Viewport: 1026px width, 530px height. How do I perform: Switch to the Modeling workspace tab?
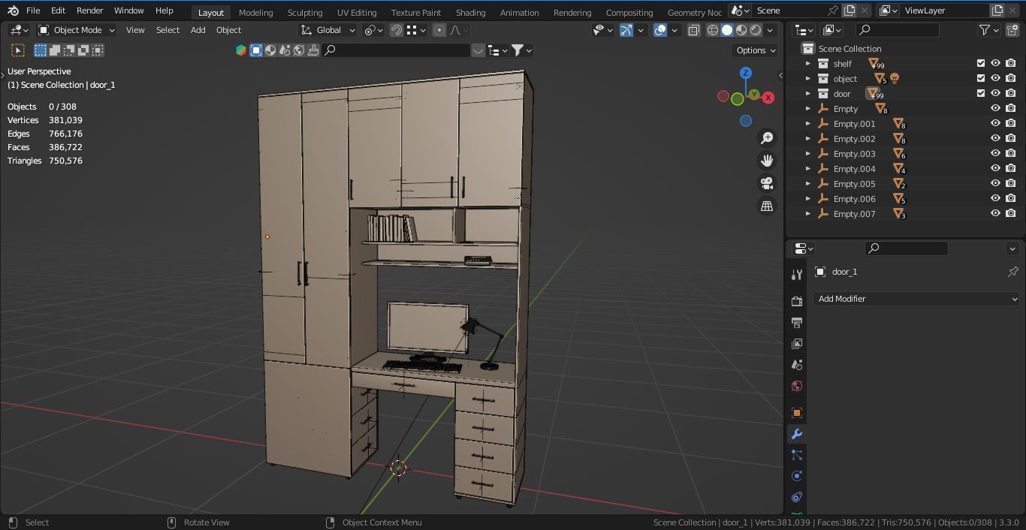(255, 12)
